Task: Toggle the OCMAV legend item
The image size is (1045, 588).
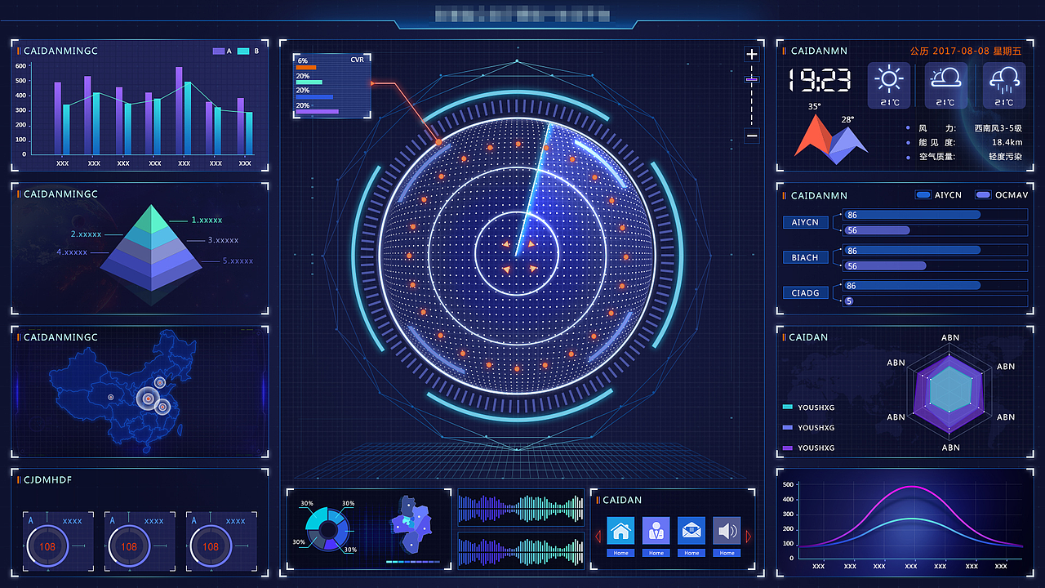Action: [x=1002, y=195]
